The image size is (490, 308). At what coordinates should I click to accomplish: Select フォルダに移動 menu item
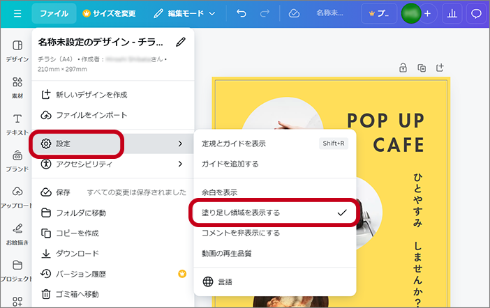pyautogui.click(x=113, y=213)
